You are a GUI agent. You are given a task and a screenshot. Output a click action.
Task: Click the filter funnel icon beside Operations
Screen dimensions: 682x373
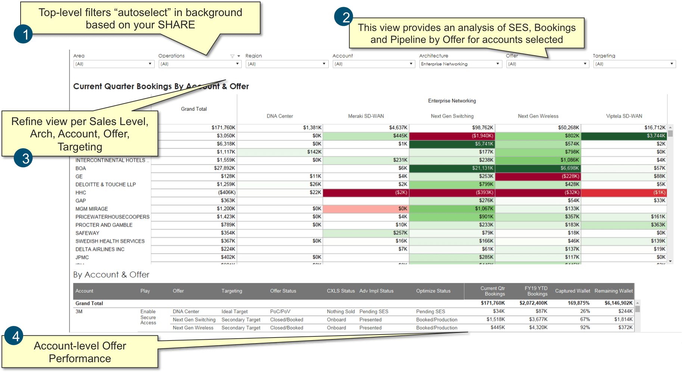pyautogui.click(x=232, y=56)
